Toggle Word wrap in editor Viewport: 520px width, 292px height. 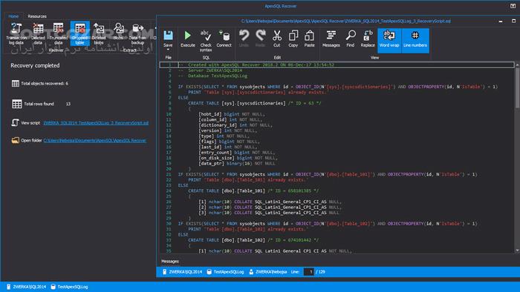tap(389, 40)
